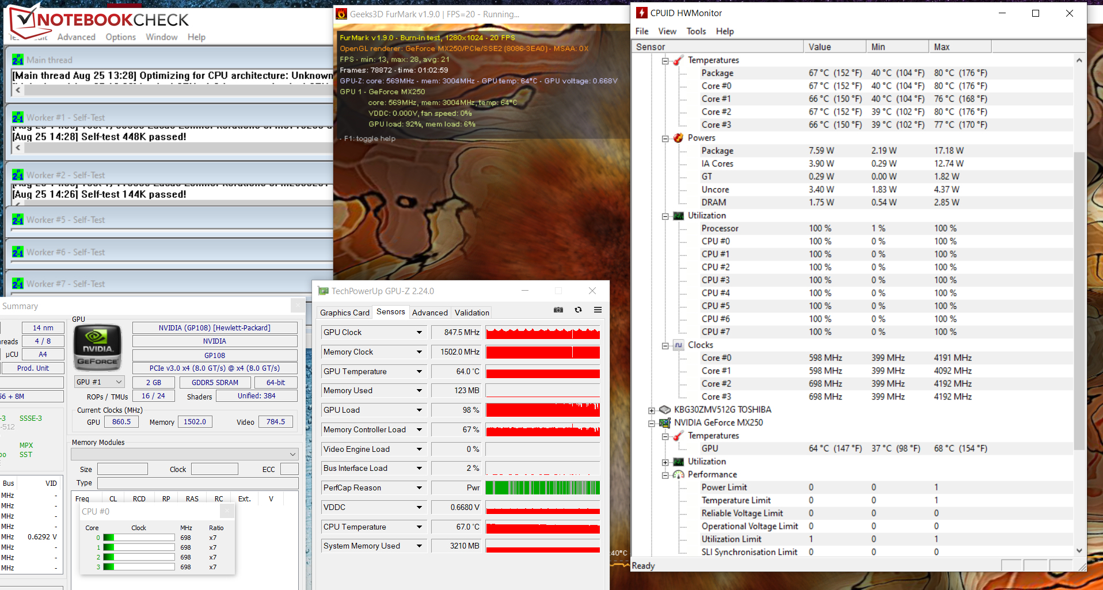Click the GP108 GPU code field
Image resolution: width=1103 pixels, height=590 pixels.
(x=215, y=355)
